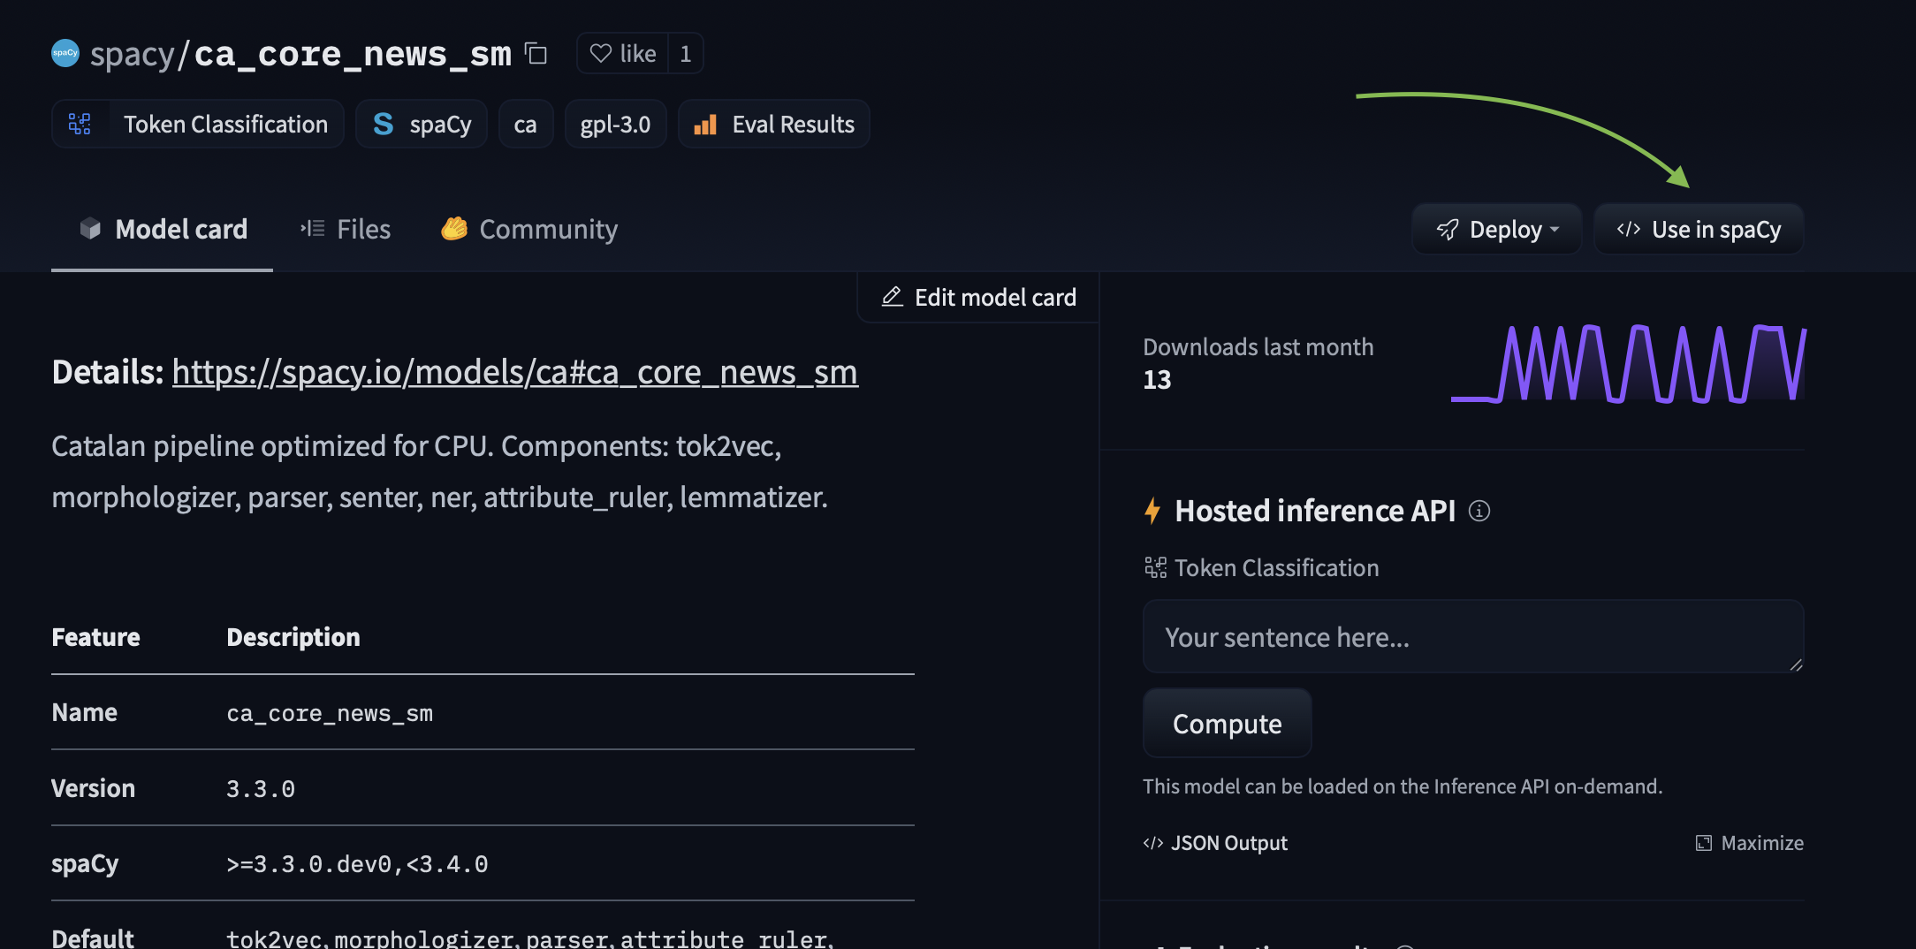Screen dimensions: 1916x949
Task: Click the Use in spaCy button
Action: (x=1699, y=230)
